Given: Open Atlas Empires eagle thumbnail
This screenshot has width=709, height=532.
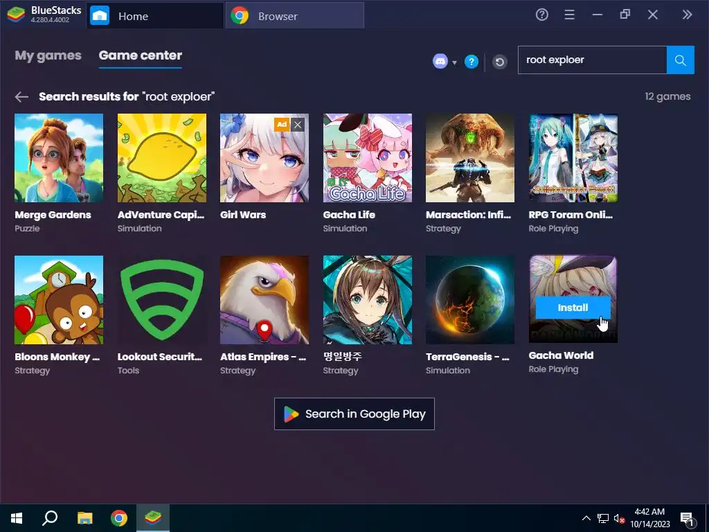Looking at the screenshot, I should pyautogui.click(x=264, y=300).
